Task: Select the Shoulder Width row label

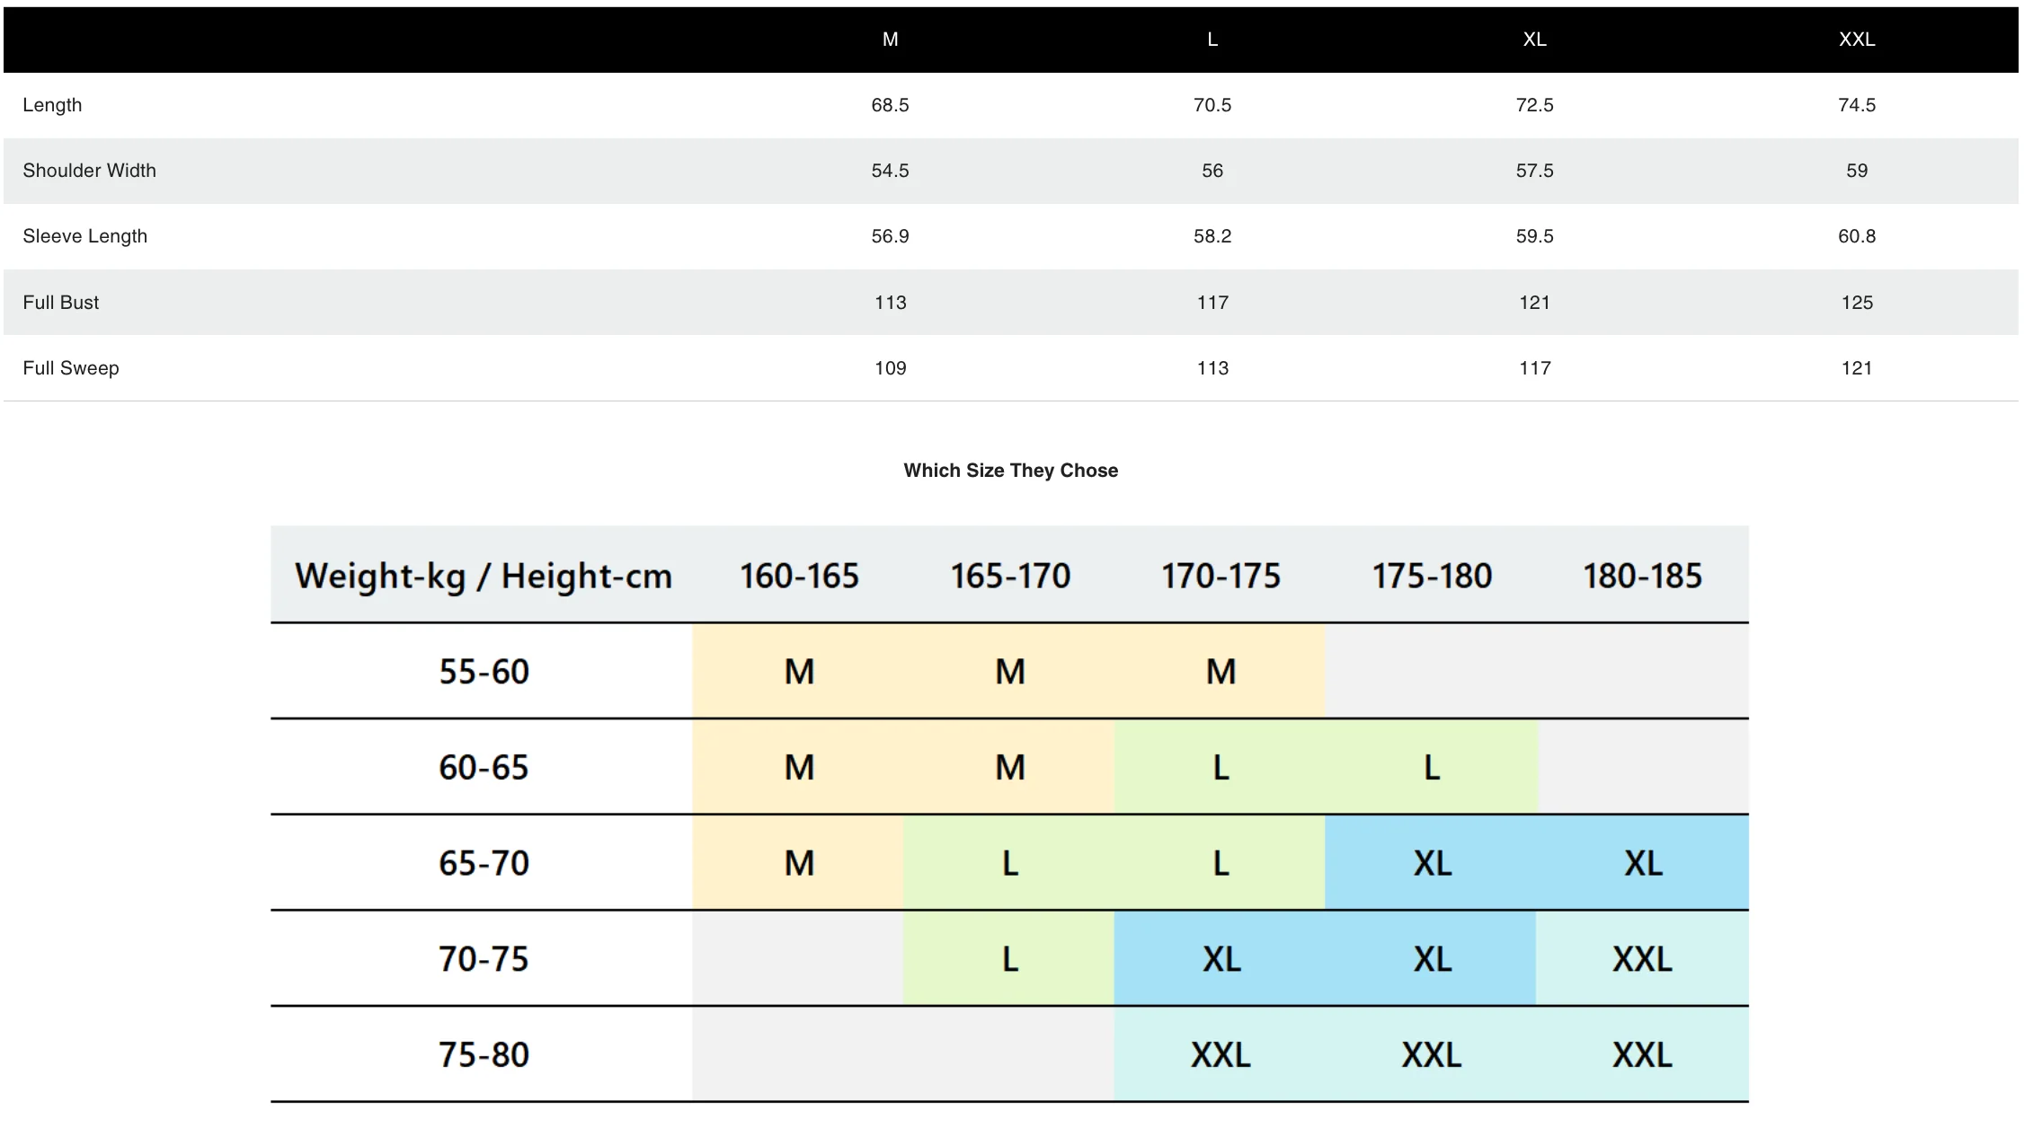Action: (x=89, y=171)
